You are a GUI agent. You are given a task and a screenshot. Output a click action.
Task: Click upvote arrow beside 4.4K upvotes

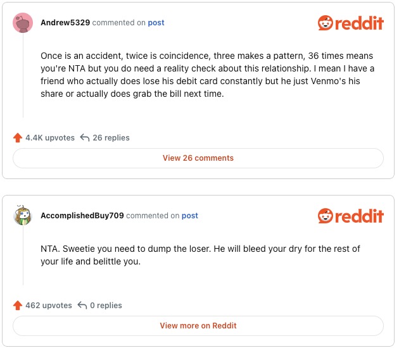click(18, 137)
